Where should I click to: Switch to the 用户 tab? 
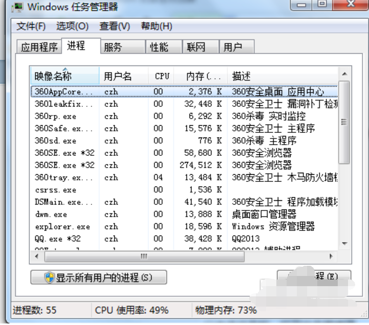[x=233, y=47]
